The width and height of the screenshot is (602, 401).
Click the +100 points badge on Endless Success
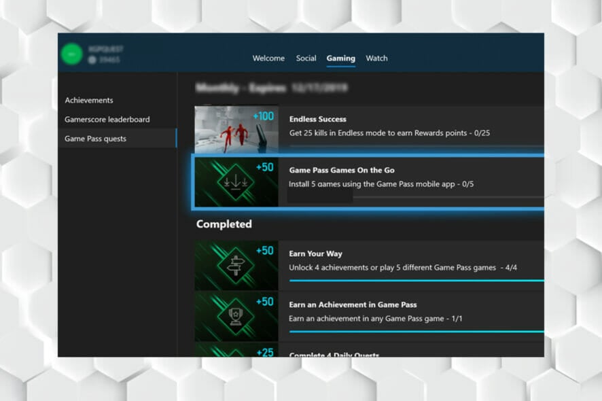click(x=264, y=116)
